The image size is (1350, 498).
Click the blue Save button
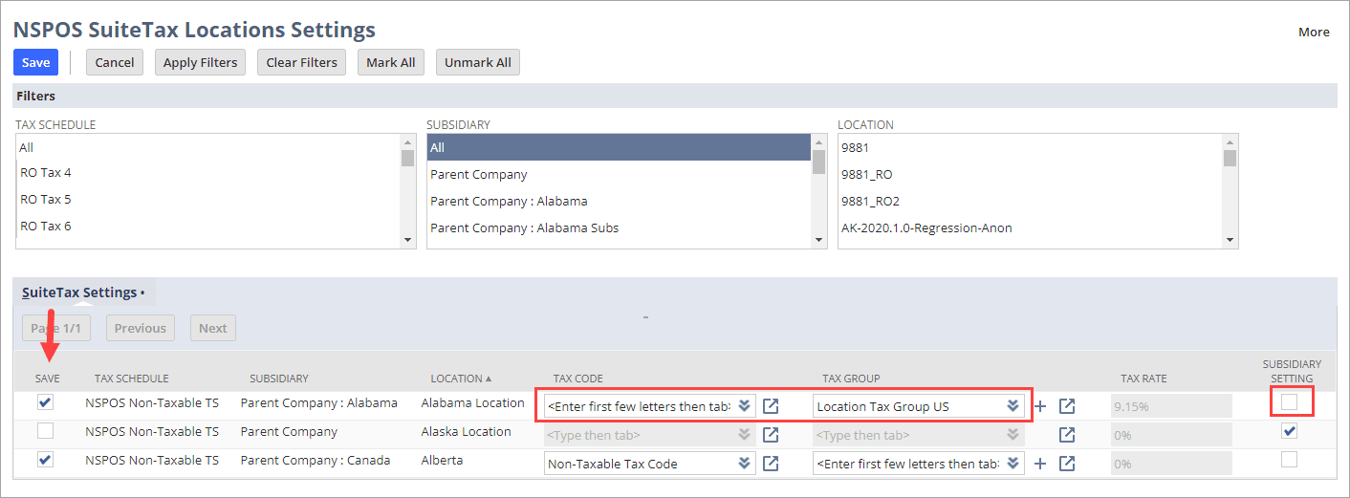click(35, 62)
